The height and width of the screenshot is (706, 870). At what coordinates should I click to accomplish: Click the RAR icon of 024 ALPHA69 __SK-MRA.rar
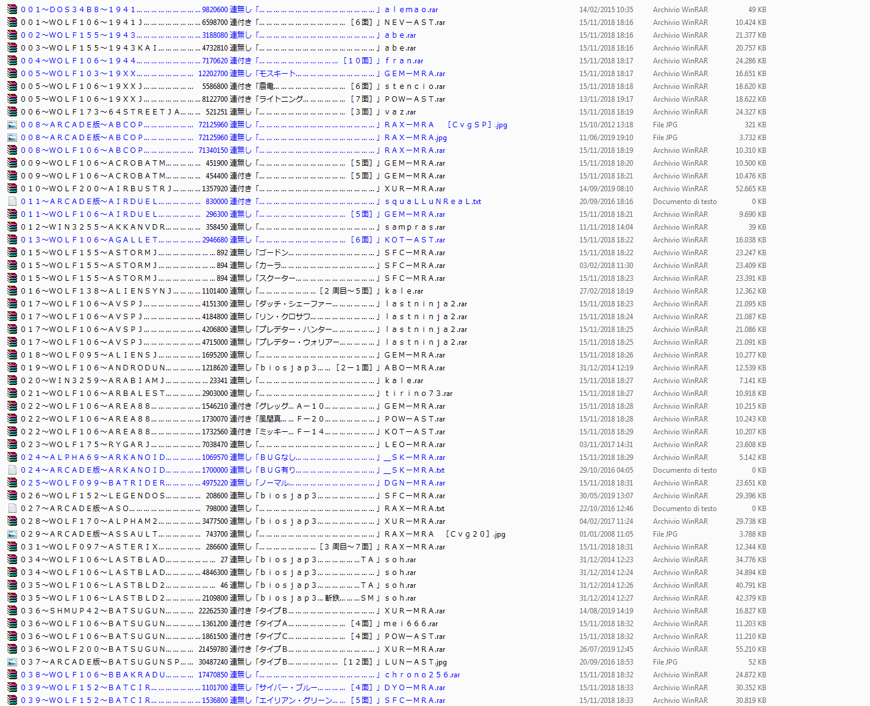coord(12,457)
